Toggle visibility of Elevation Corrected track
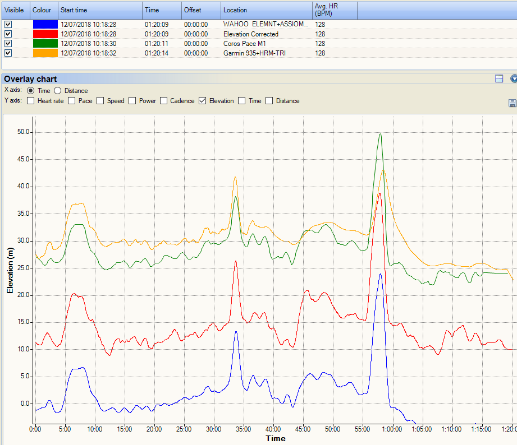This screenshot has width=517, height=445. 8,34
